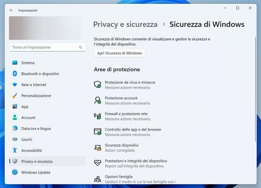Open Rete e Internet section

[x=47, y=84]
